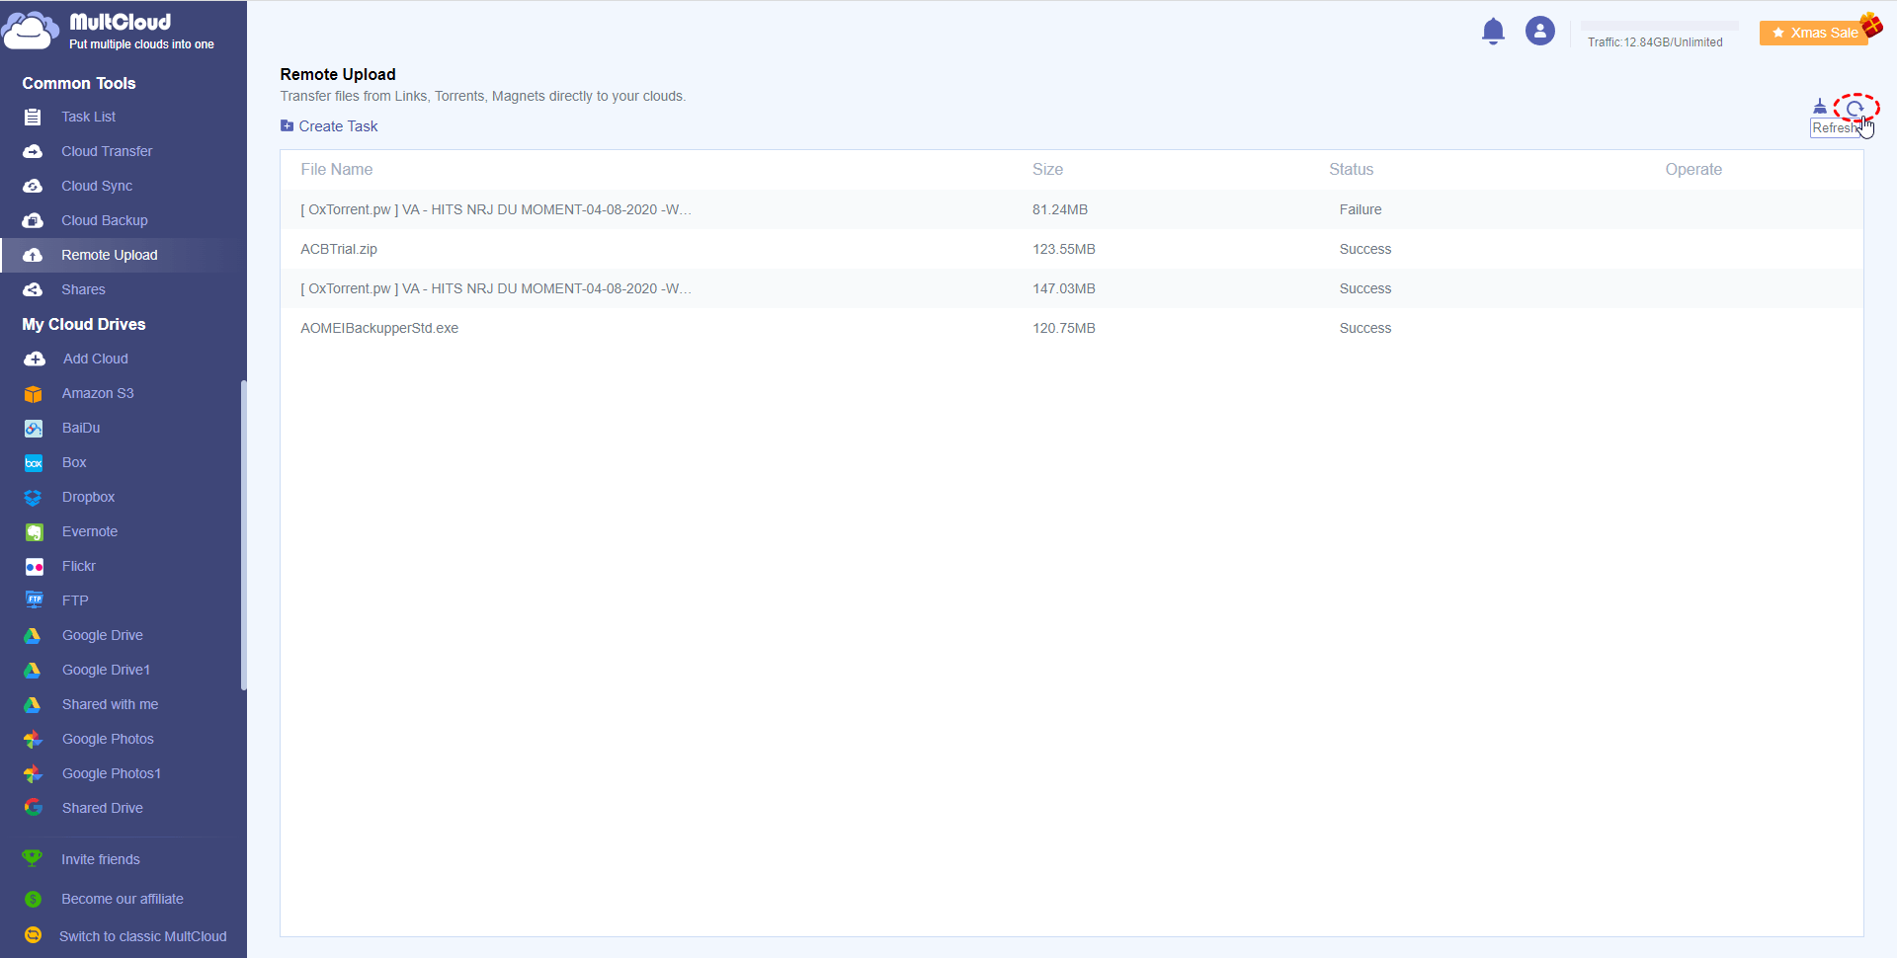Open Cloud Backup page
The image size is (1897, 958).
click(x=105, y=220)
